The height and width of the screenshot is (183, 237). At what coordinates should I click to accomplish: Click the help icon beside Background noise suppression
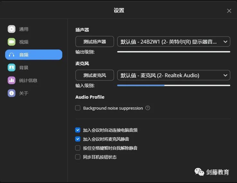pos(148,108)
